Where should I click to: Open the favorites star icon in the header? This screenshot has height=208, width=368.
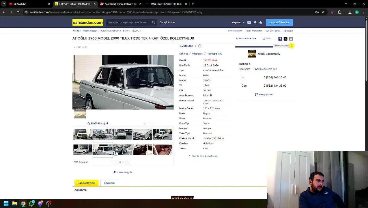(261, 22)
